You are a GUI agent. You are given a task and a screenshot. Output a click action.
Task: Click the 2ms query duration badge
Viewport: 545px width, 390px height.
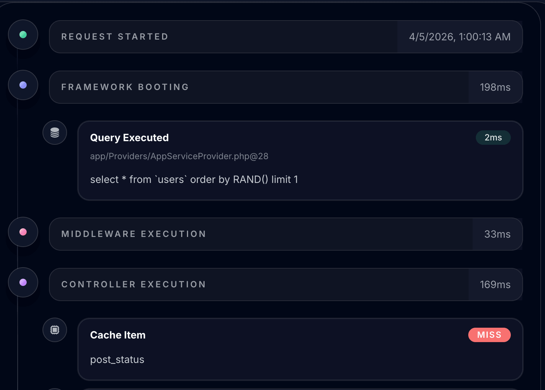[x=493, y=138]
